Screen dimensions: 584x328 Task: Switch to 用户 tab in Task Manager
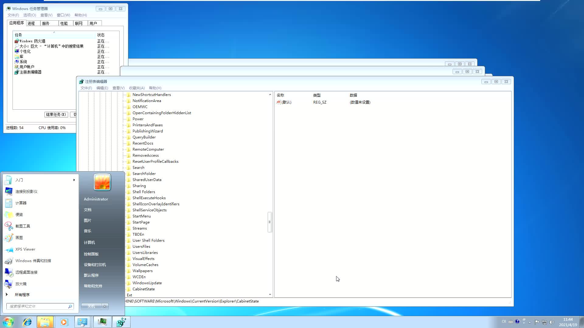pyautogui.click(x=95, y=23)
